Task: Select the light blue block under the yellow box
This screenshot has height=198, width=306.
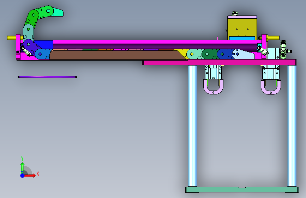Action: tap(242, 38)
